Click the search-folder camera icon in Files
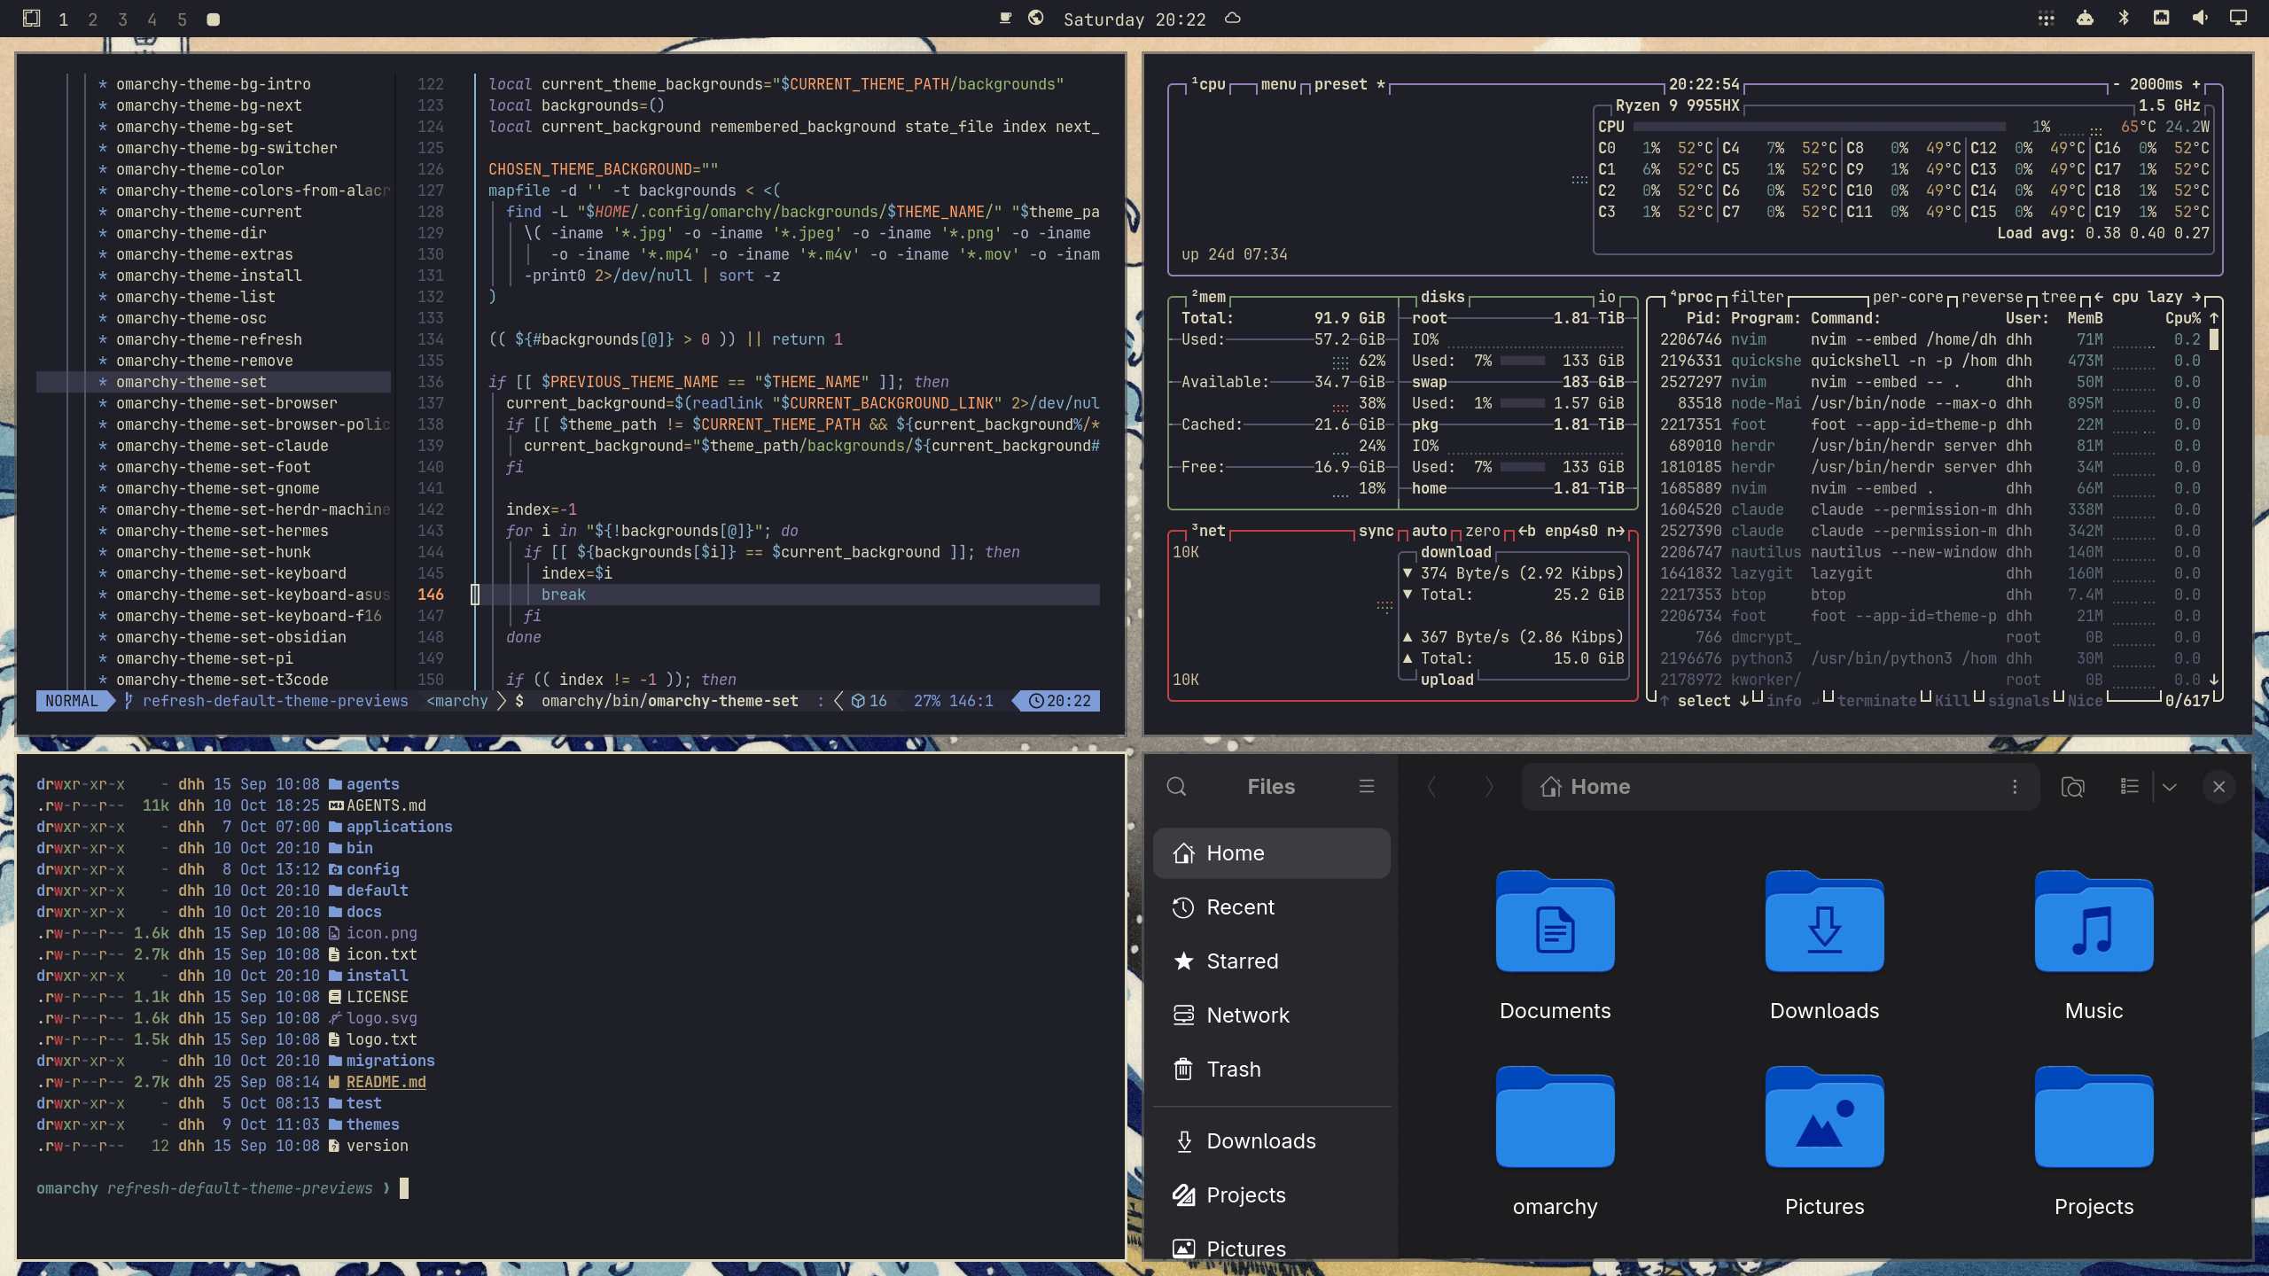Image resolution: width=2269 pixels, height=1276 pixels. [2073, 787]
